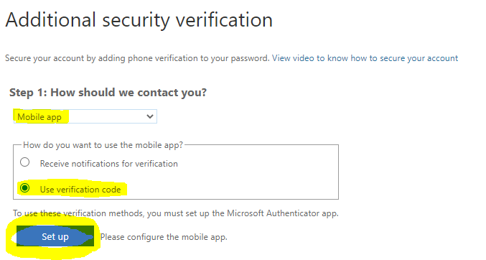This screenshot has height=260, width=486.
Task: Click the How do you want to use legend
Action: point(103,145)
